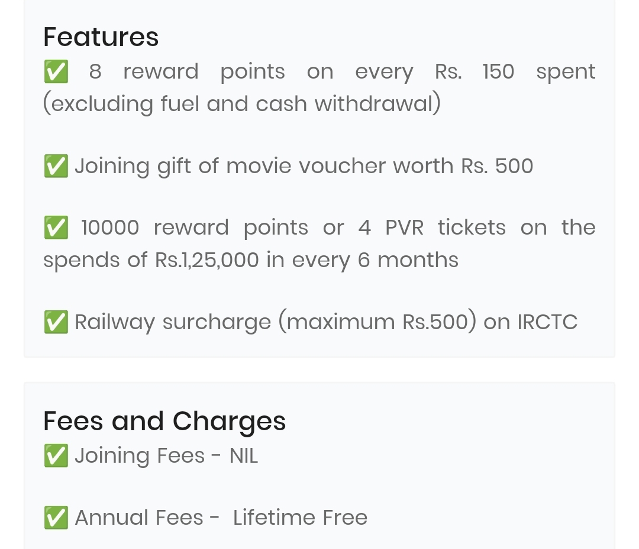Screen dimensions: 639x549
Task: Click the green check beside 10000 reward points
Action: (56, 228)
